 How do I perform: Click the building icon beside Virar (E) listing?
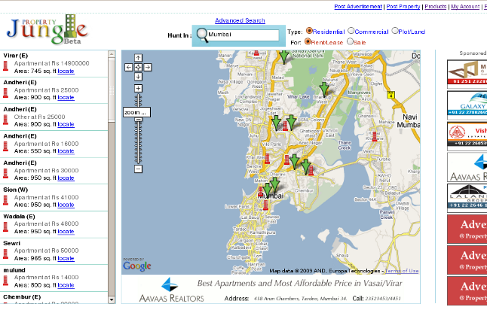(x=6, y=66)
